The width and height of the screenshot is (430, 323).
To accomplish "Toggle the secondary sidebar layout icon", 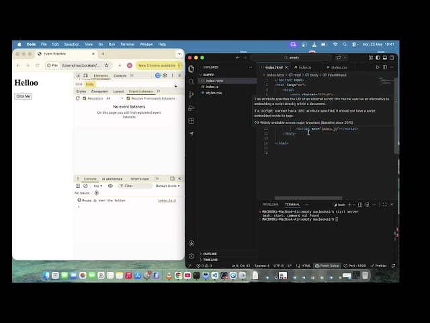I will (x=392, y=58).
